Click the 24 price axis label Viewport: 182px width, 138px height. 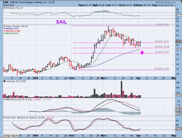tap(177, 26)
